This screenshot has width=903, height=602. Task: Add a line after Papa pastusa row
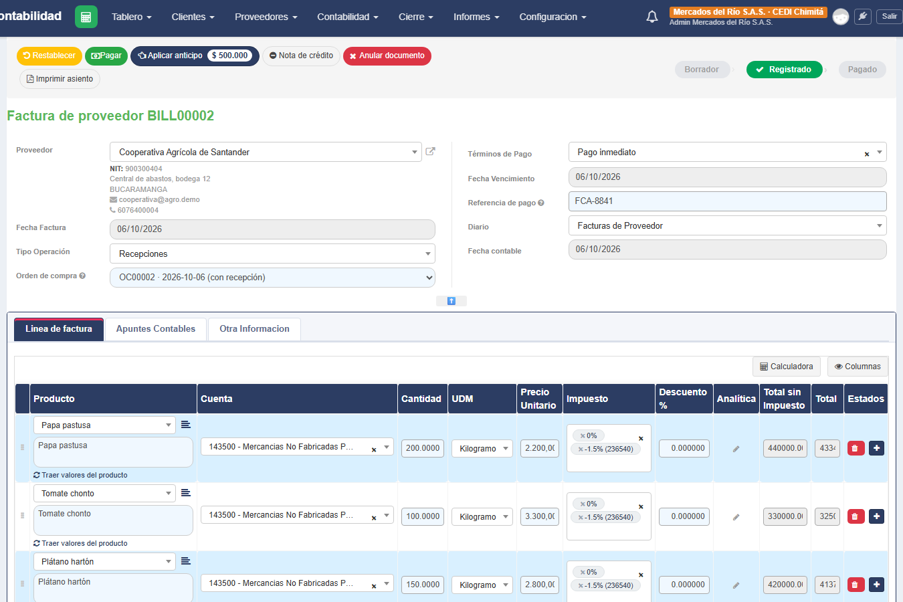tap(877, 448)
